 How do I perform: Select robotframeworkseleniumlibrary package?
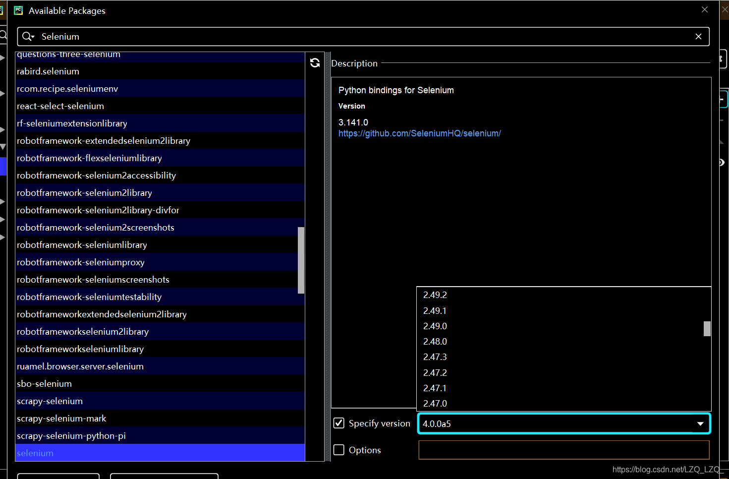160,349
